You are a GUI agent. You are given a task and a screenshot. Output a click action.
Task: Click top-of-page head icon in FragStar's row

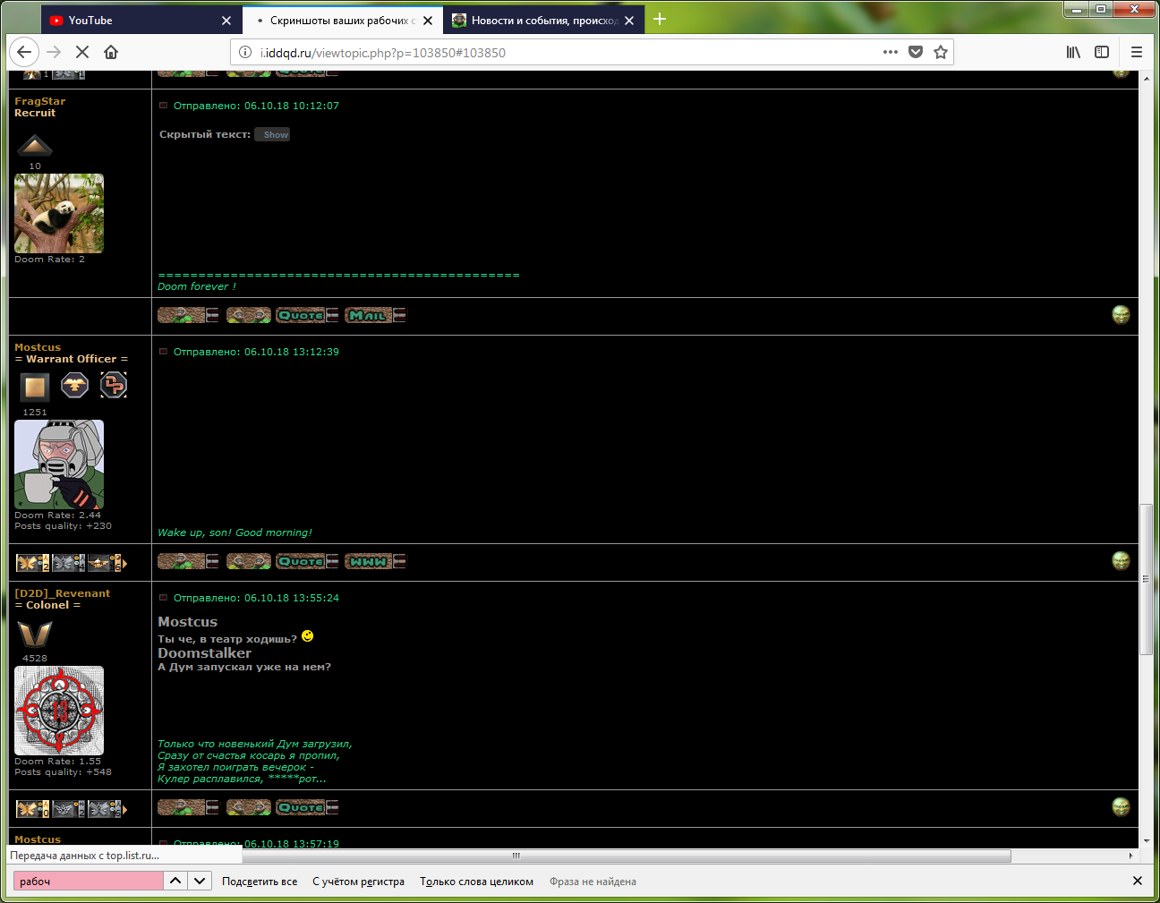(x=1121, y=314)
